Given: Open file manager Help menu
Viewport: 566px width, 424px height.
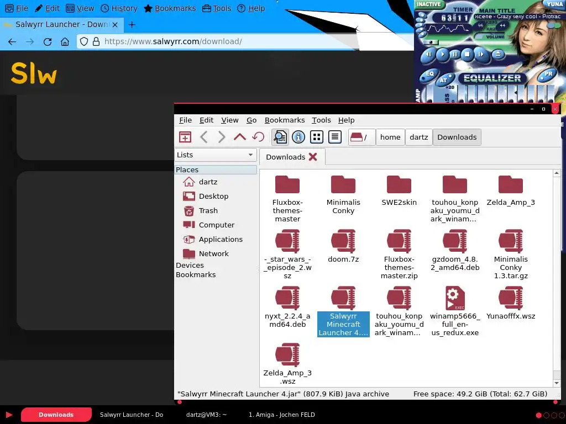Looking at the screenshot, I should click(346, 120).
